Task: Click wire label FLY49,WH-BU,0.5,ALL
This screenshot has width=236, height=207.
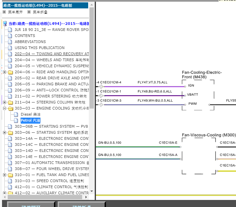Action: click(x=155, y=100)
